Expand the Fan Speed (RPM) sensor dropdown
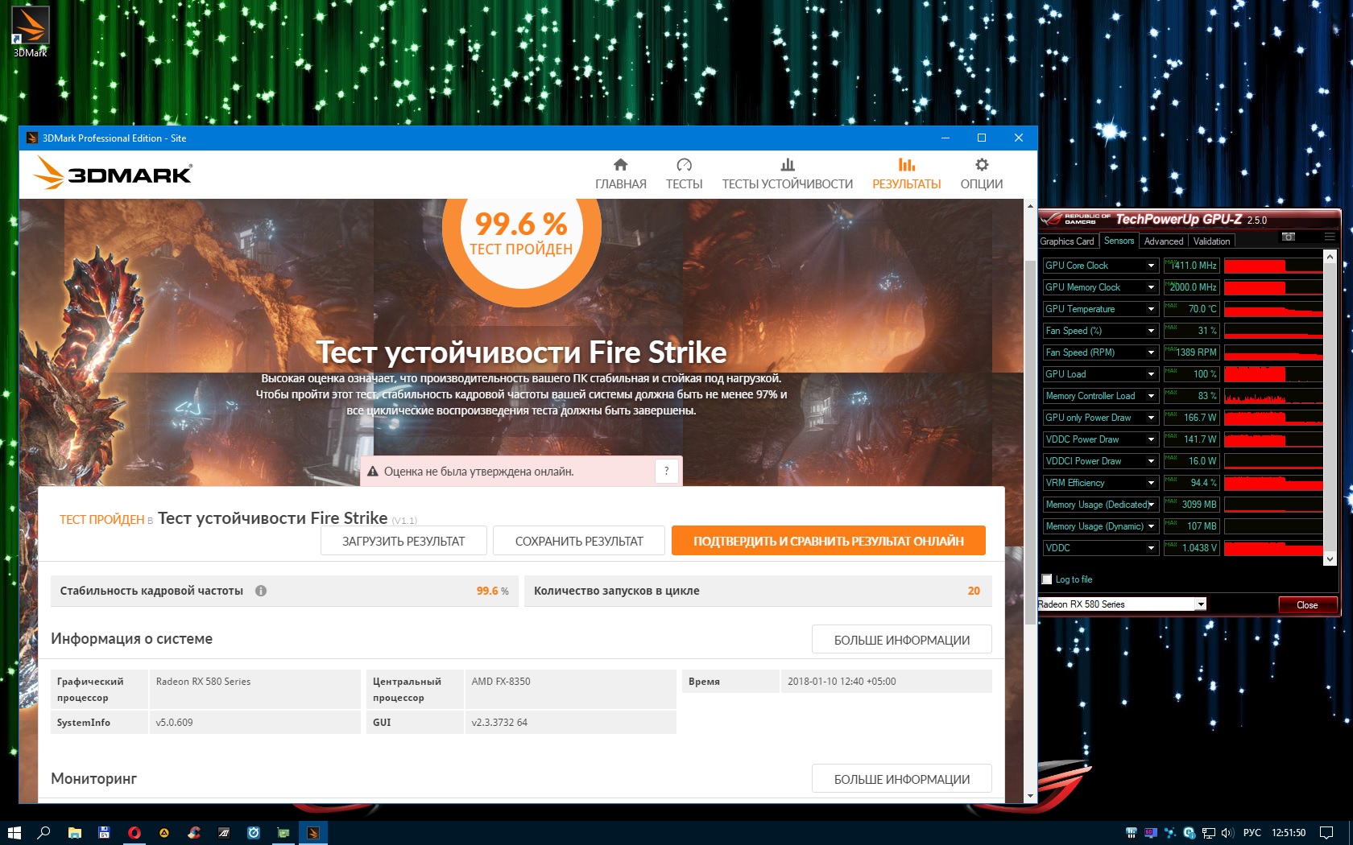 pyautogui.click(x=1151, y=352)
